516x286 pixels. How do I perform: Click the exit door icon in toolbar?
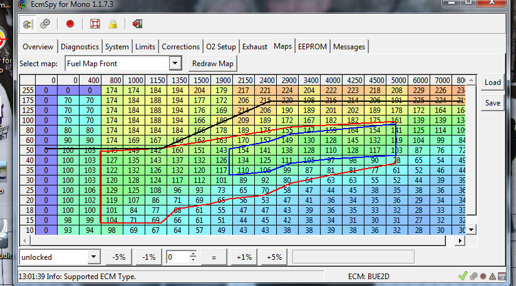(138, 24)
